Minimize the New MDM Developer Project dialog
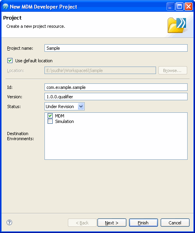This screenshot has width=195, height=233. click(x=170, y=7)
